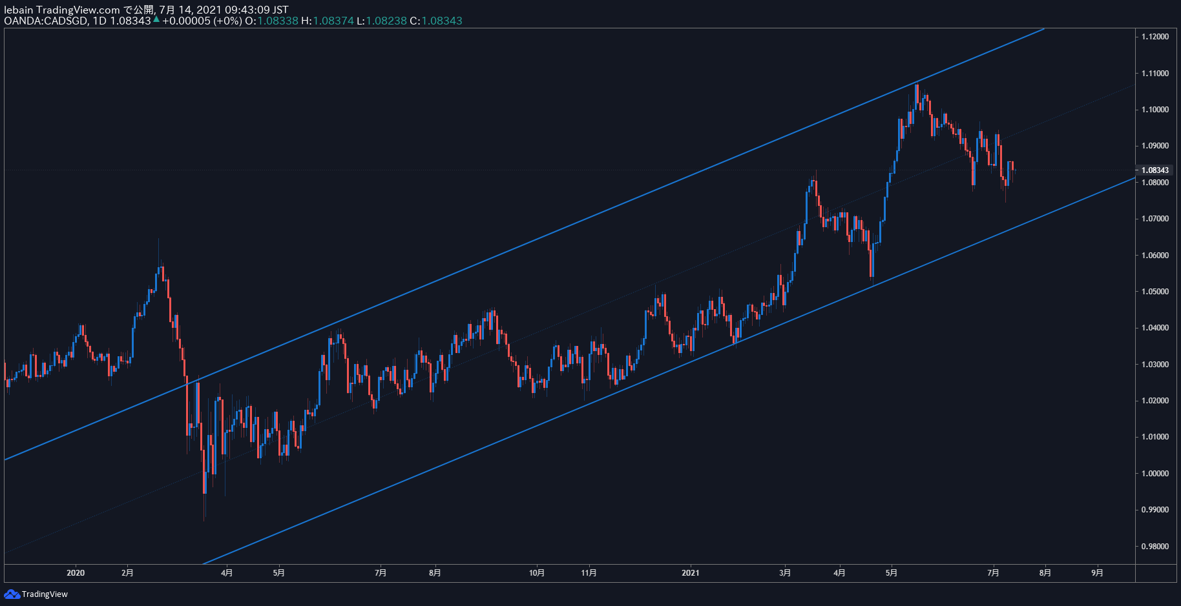Click the high value H:1.08374
The width and height of the screenshot is (1181, 606).
point(328,21)
